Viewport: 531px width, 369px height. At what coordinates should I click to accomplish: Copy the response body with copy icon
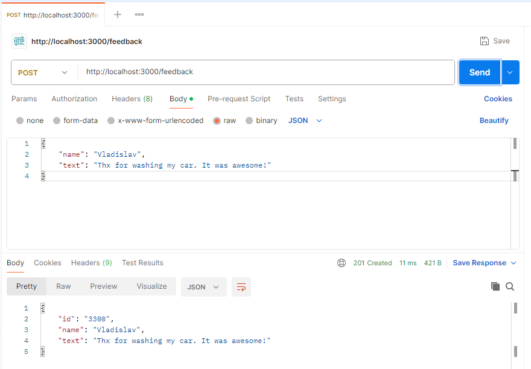click(x=495, y=286)
